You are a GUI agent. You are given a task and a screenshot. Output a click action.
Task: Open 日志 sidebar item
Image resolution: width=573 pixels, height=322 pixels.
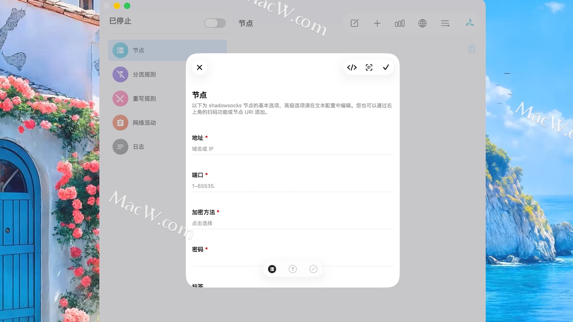[138, 147]
